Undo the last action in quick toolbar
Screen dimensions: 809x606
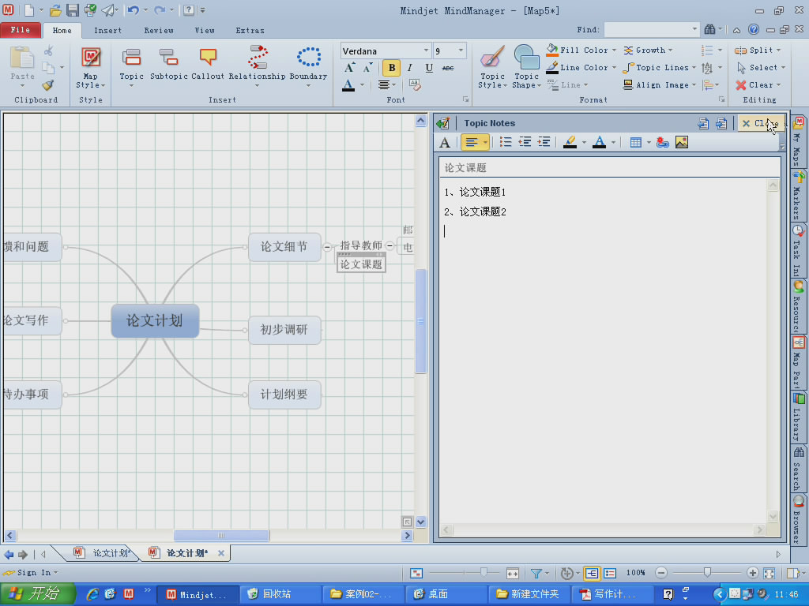pos(133,9)
